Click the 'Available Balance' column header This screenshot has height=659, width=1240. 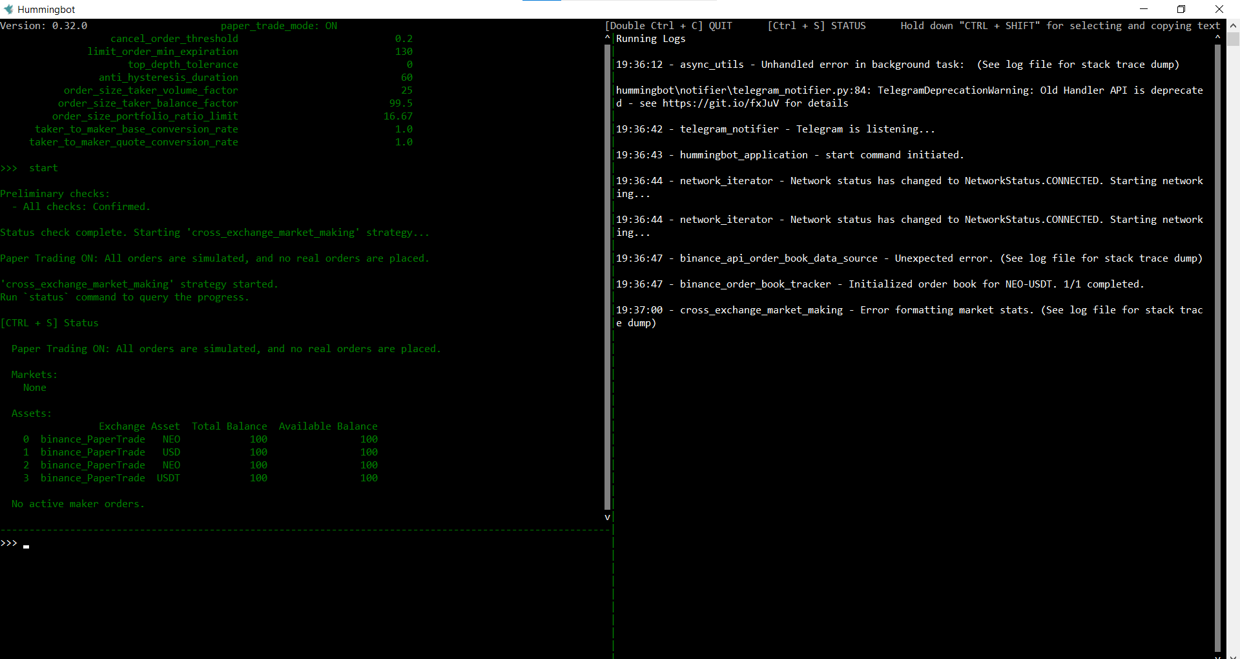click(x=328, y=426)
